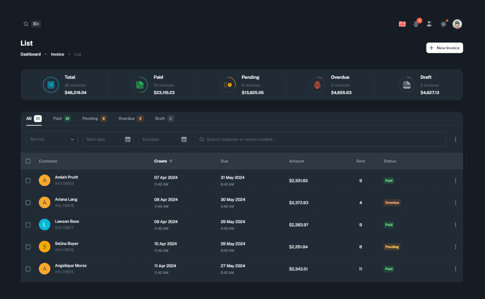Switch to the Draft tab
Viewport: 485px width, 299px height.
click(165, 119)
